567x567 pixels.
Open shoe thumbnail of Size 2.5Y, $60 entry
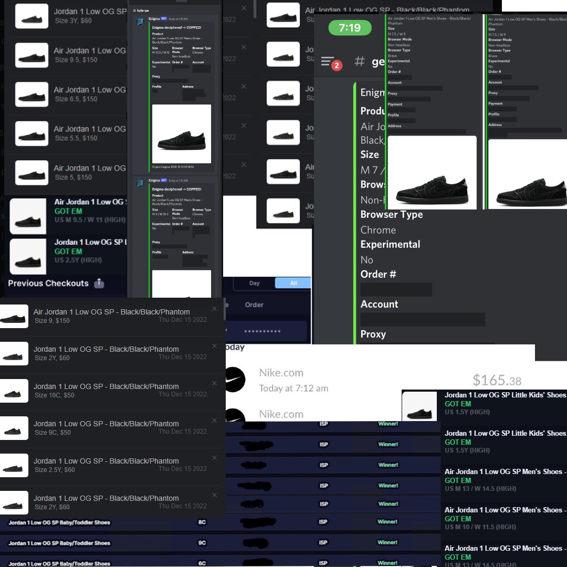[14, 465]
